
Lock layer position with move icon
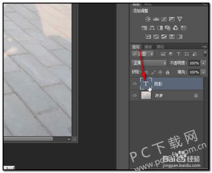pos(160,72)
